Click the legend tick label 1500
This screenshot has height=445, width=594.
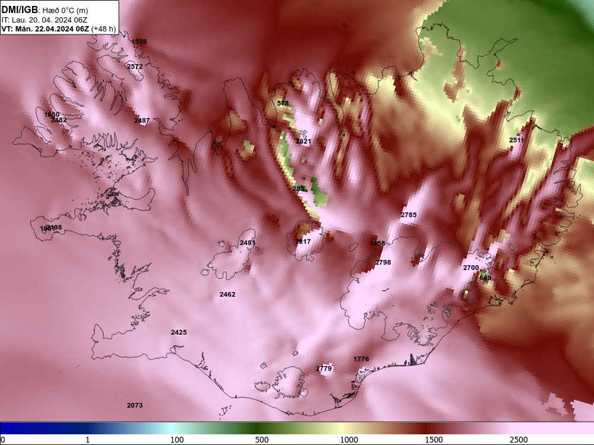pyautogui.click(x=434, y=440)
